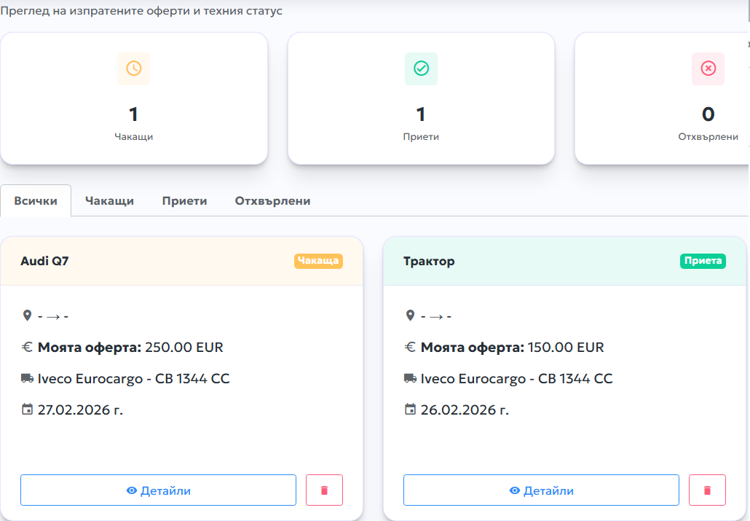
Task: Click the date 26.02.2026 г.
Action: click(465, 410)
